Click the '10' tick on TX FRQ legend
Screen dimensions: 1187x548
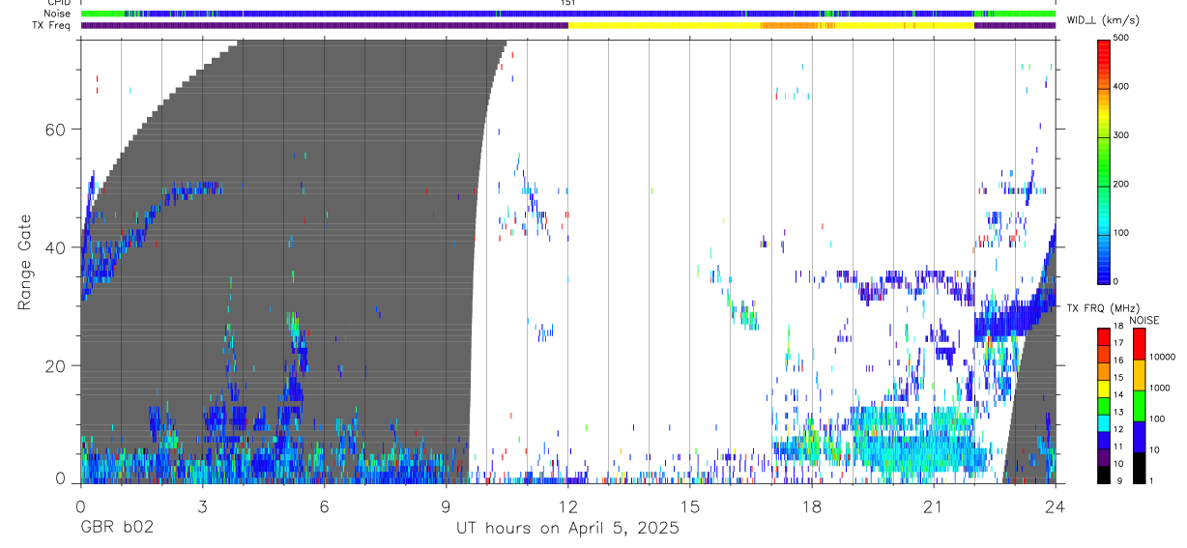pos(1118,464)
